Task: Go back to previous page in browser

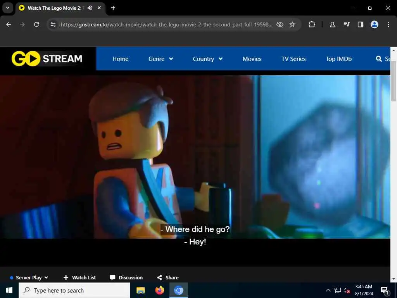Action: (x=9, y=24)
